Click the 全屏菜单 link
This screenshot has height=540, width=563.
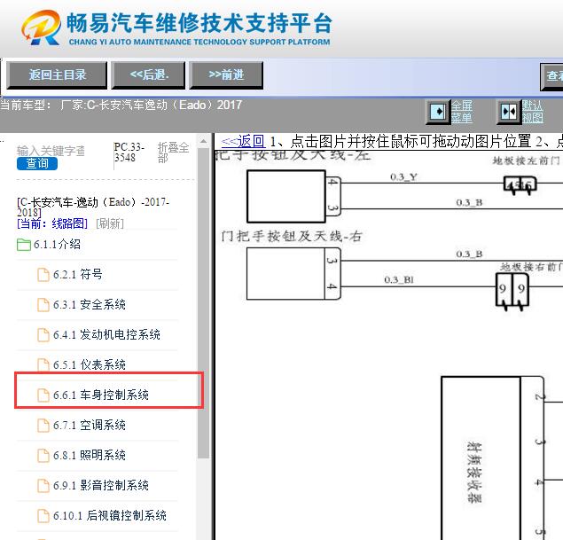pyautogui.click(x=462, y=112)
